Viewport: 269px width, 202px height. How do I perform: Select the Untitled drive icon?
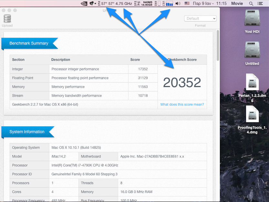[252, 50]
